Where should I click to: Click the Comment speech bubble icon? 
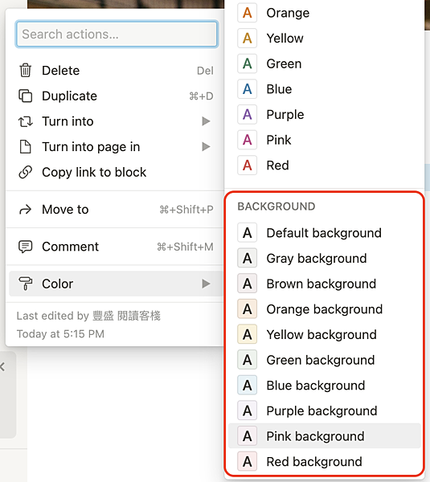[25, 247]
